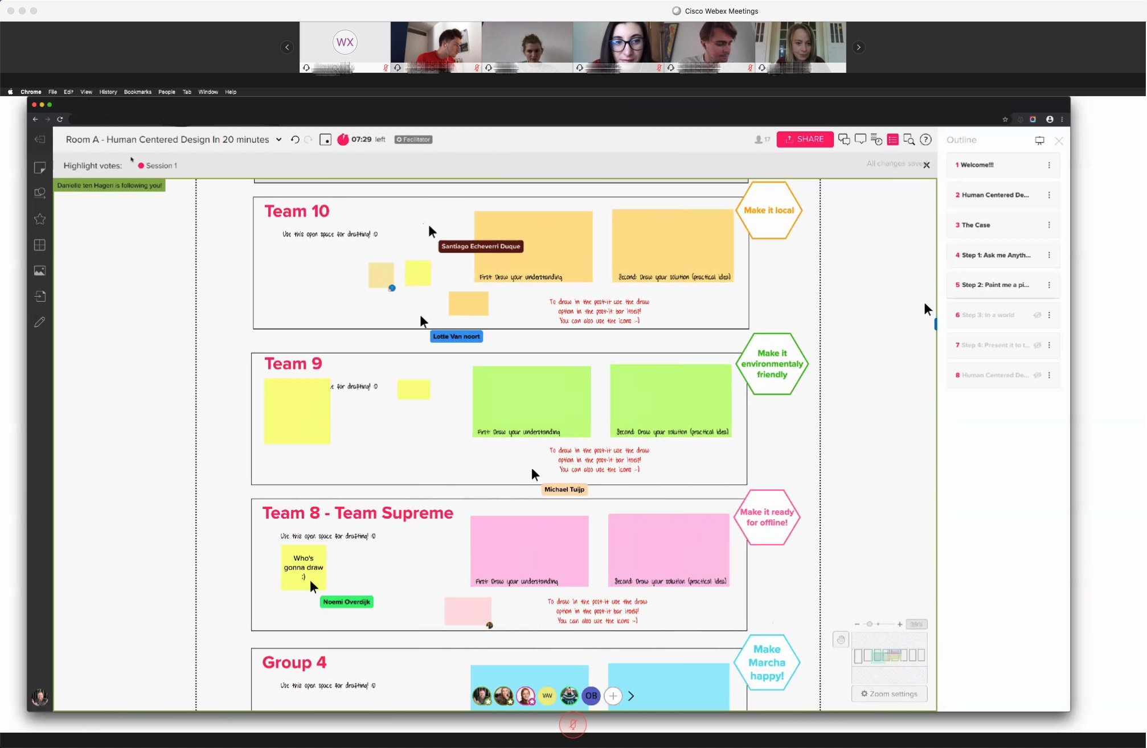Click the undo arrow in toolbar
This screenshot has height=748, width=1147.
295,139
